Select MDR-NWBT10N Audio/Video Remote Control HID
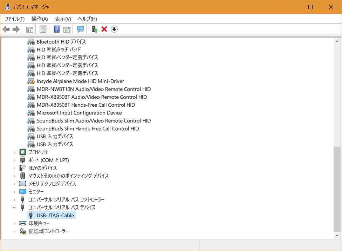The width and height of the screenshot is (342, 251). (94, 89)
